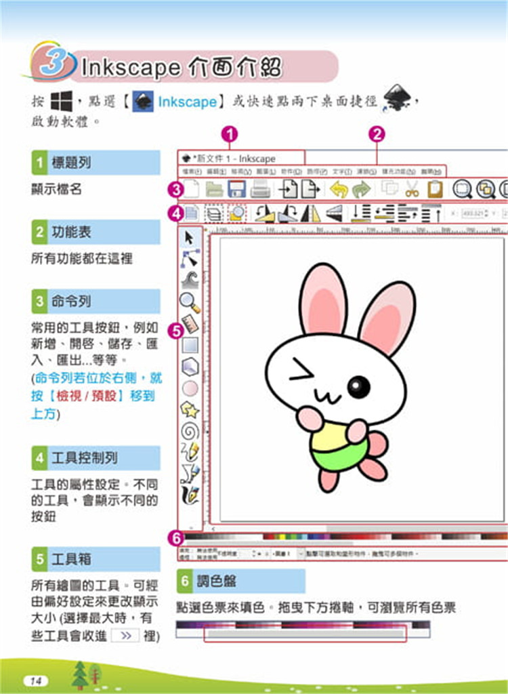Rotate selection 90° clockwise
The height and width of the screenshot is (694, 508).
pyautogui.click(x=288, y=214)
